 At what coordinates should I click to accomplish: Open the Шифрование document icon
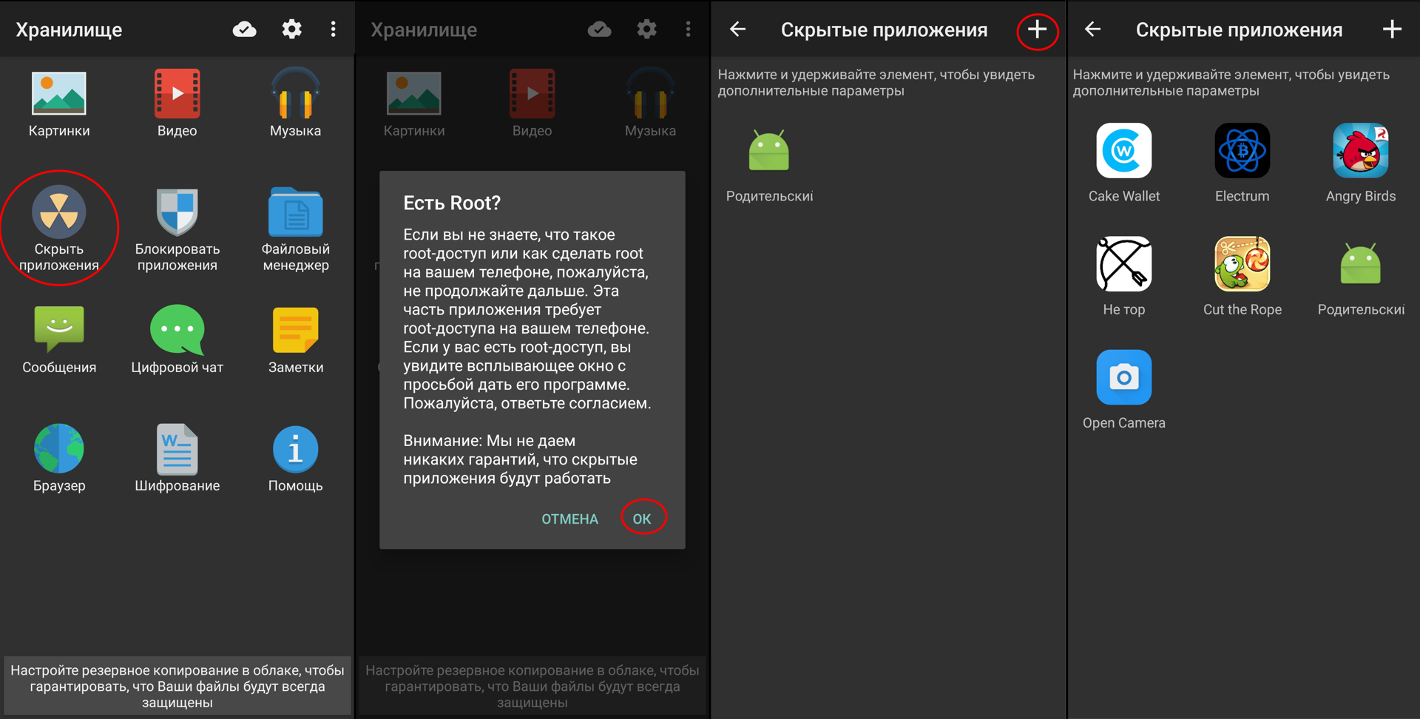coord(177,448)
